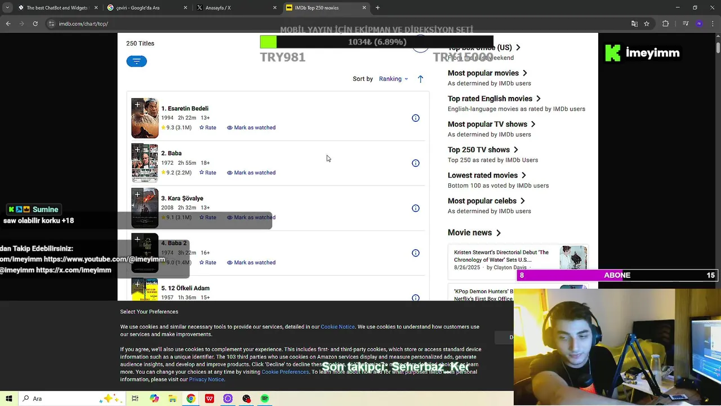Launch Copilot from the taskbar

154,399
